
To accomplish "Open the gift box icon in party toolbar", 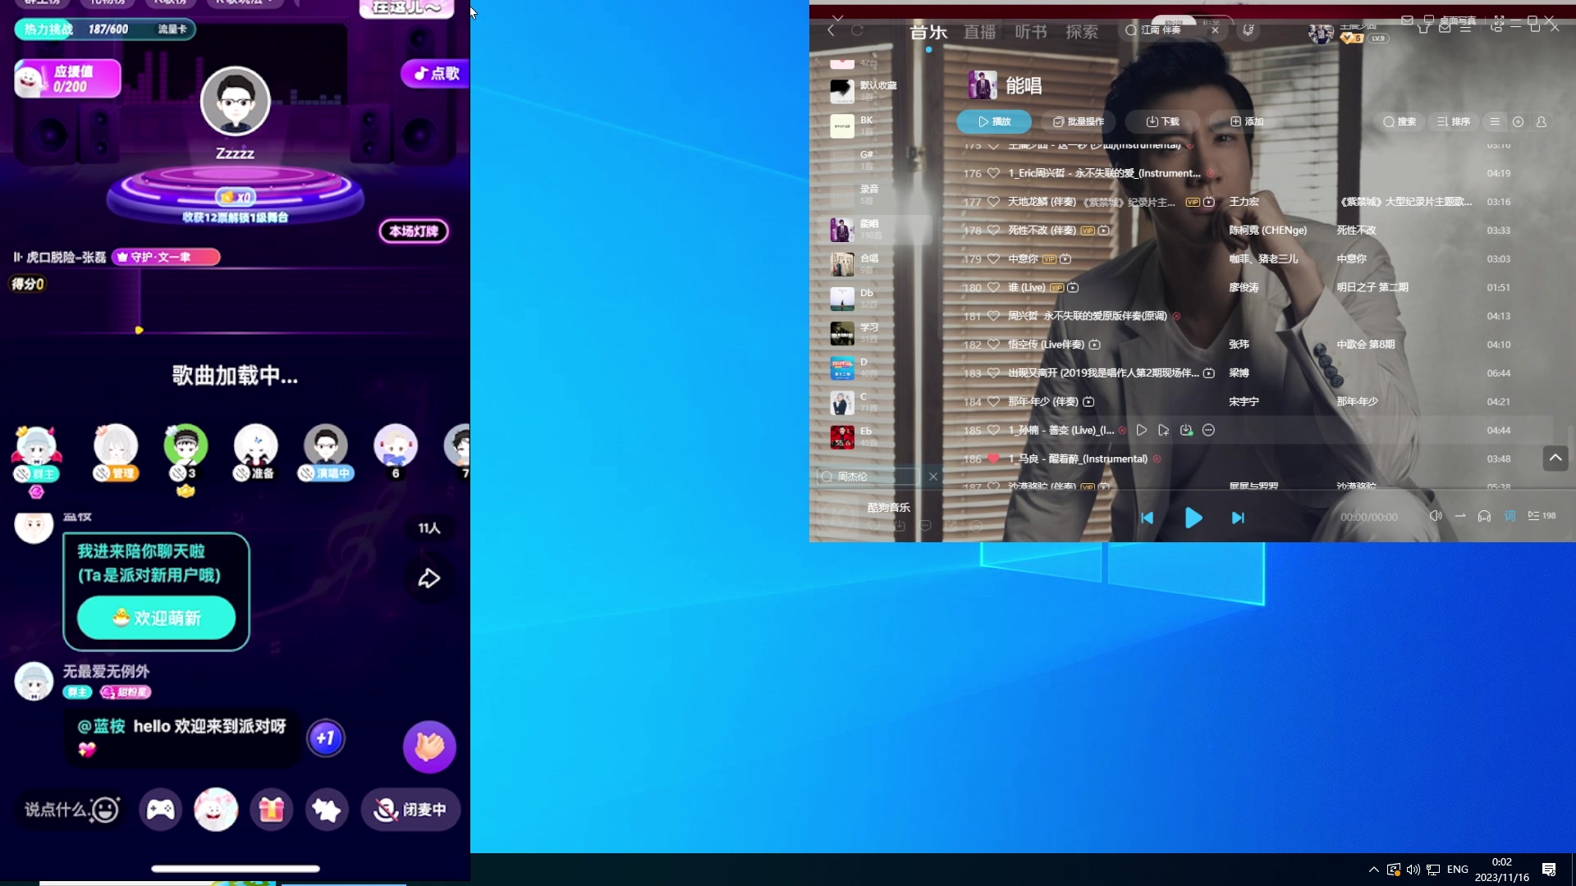I will click(x=272, y=810).
